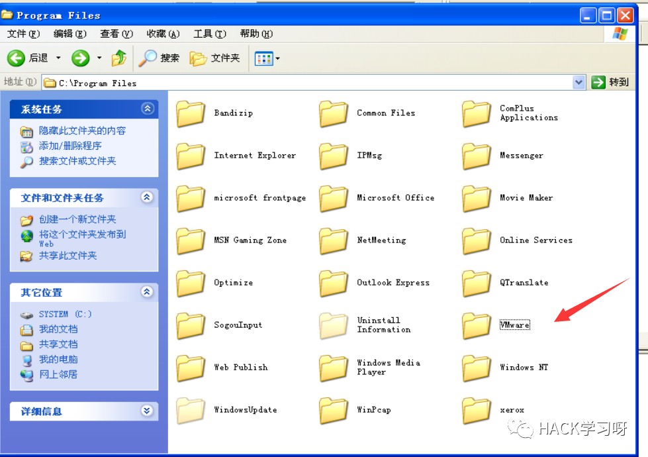The height and width of the screenshot is (457, 648).
Task: Go to SYSTEM (C:) drive link
Action: coord(66,315)
